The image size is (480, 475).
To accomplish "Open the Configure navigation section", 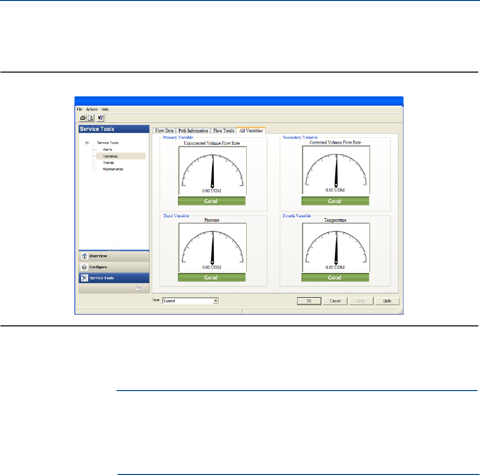I will (114, 267).
